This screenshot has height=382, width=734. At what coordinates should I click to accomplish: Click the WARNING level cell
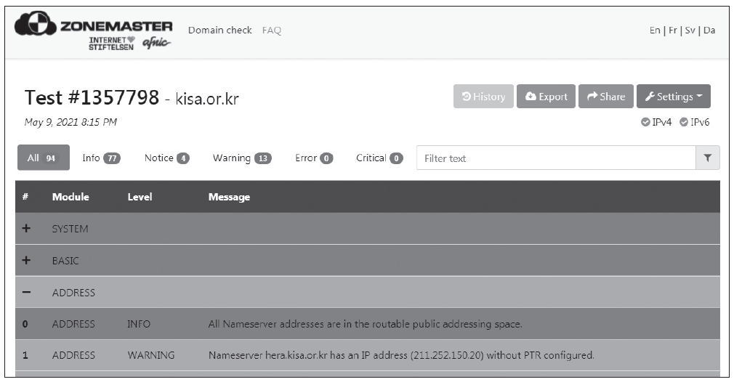click(x=150, y=355)
